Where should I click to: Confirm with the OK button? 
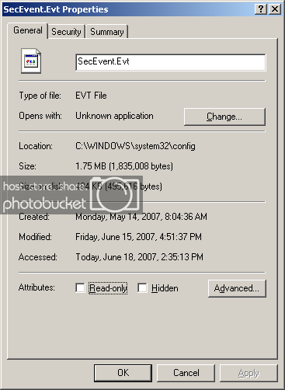(123, 373)
